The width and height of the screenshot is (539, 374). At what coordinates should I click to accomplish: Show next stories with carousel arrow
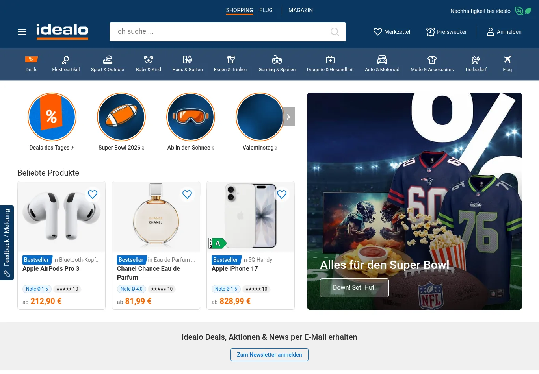click(x=288, y=117)
